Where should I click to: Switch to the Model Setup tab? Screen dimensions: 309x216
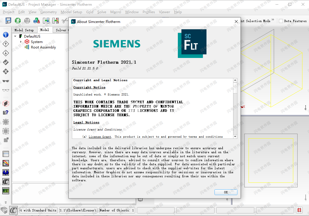[x=24, y=30]
